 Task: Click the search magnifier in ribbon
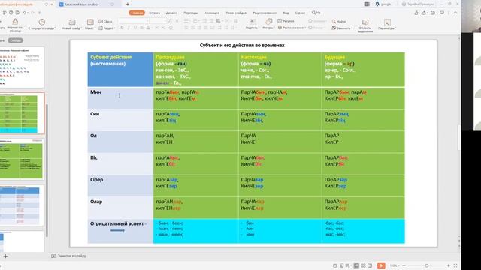[314, 13]
